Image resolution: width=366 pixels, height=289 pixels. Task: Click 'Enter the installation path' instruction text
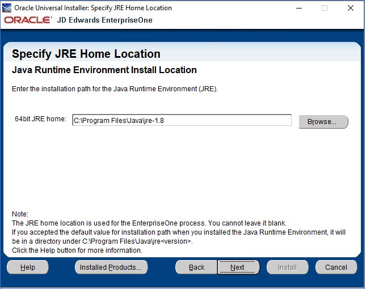pos(115,89)
